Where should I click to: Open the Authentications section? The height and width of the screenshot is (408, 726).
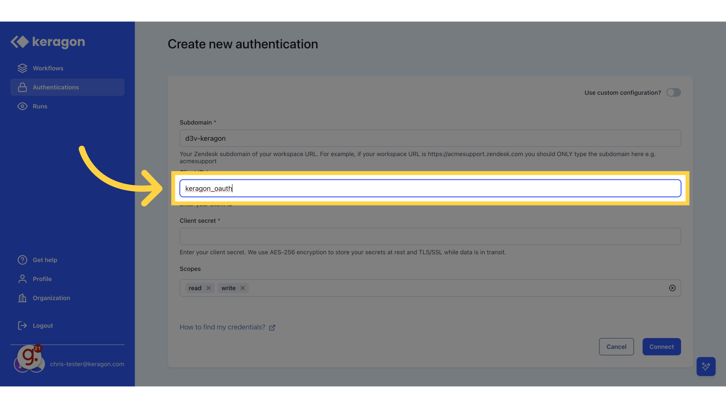click(x=67, y=87)
